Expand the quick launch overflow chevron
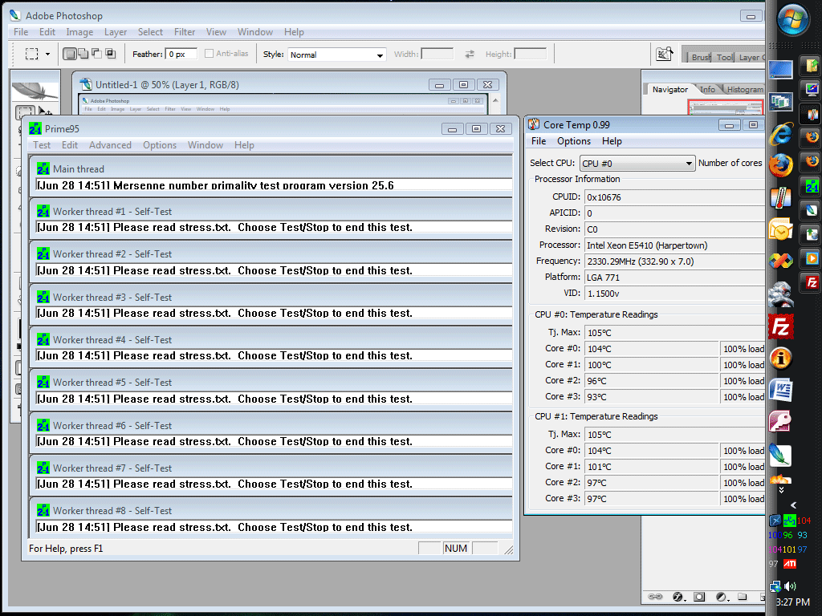822x616 pixels. [781, 490]
